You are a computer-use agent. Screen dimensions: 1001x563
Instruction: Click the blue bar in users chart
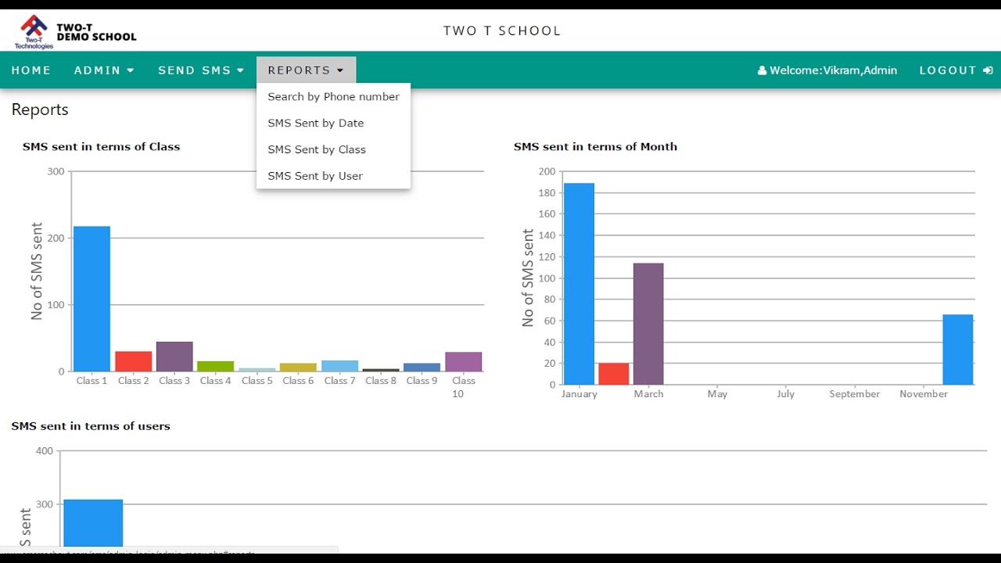(93, 522)
